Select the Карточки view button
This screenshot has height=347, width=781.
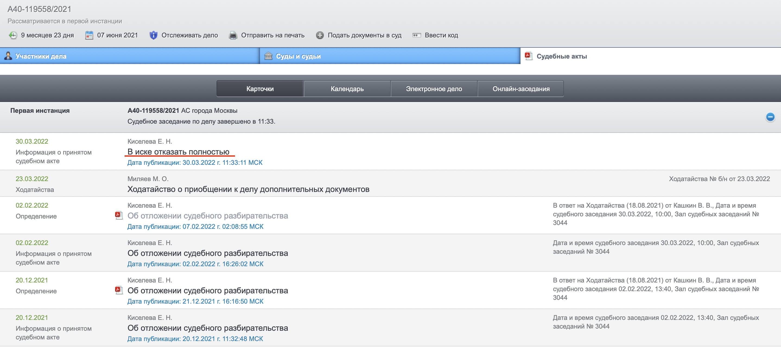(x=260, y=89)
